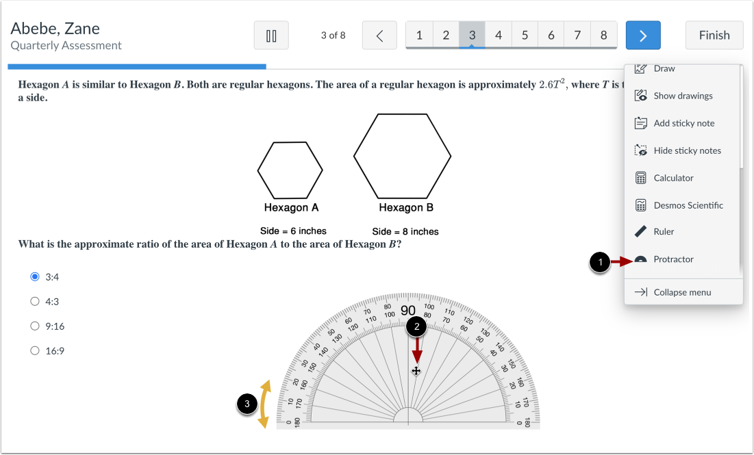Image resolution: width=754 pixels, height=455 pixels.
Task: Hide sticky notes
Action: tap(640, 150)
